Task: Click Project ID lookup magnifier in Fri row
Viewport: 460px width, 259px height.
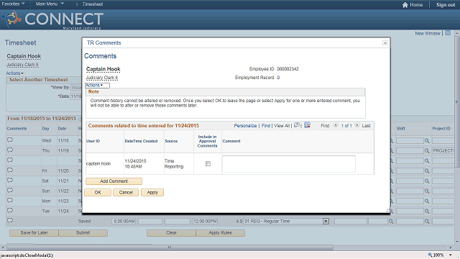Action: (x=427, y=171)
